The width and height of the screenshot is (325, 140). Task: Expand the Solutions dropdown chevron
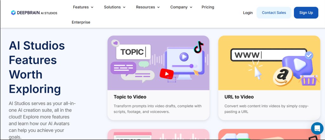pos(124,7)
